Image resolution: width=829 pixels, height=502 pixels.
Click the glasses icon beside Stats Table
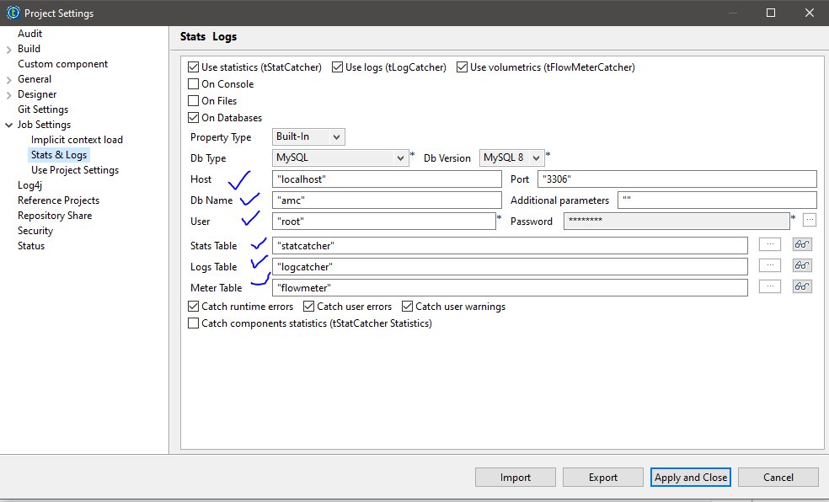click(x=802, y=244)
